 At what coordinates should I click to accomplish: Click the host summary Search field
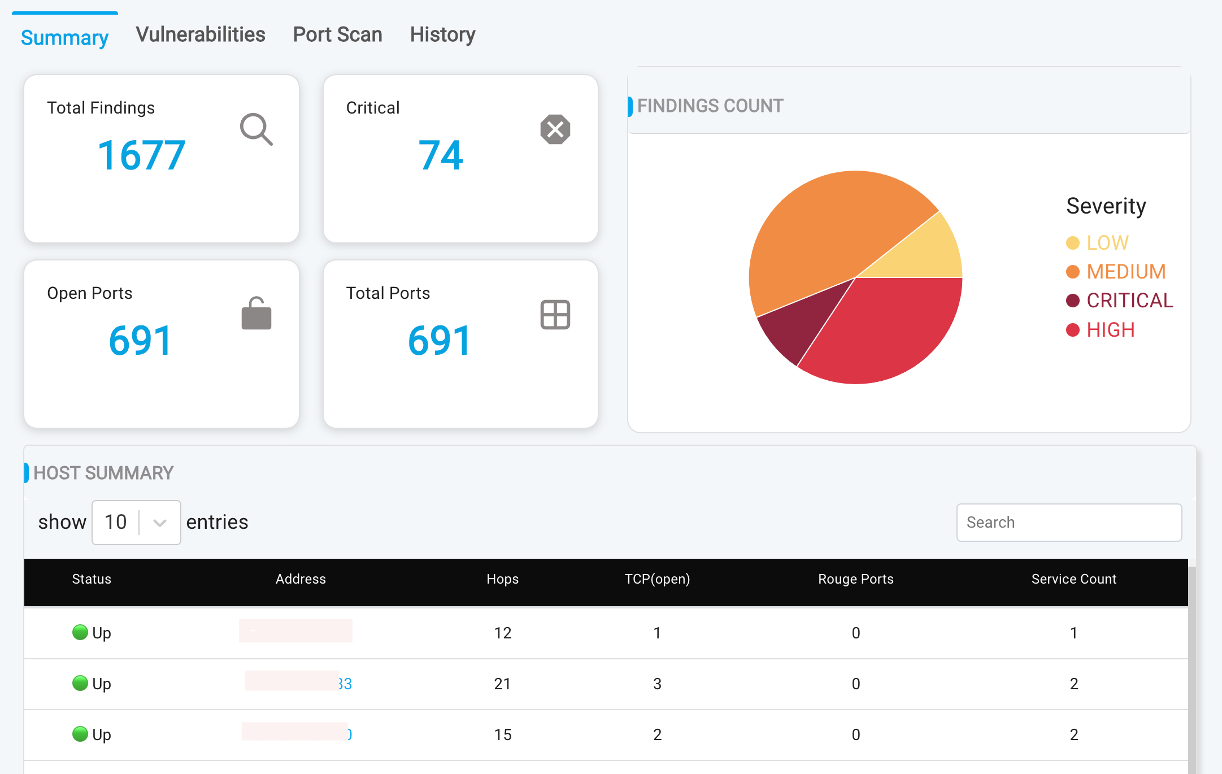pyautogui.click(x=1068, y=523)
